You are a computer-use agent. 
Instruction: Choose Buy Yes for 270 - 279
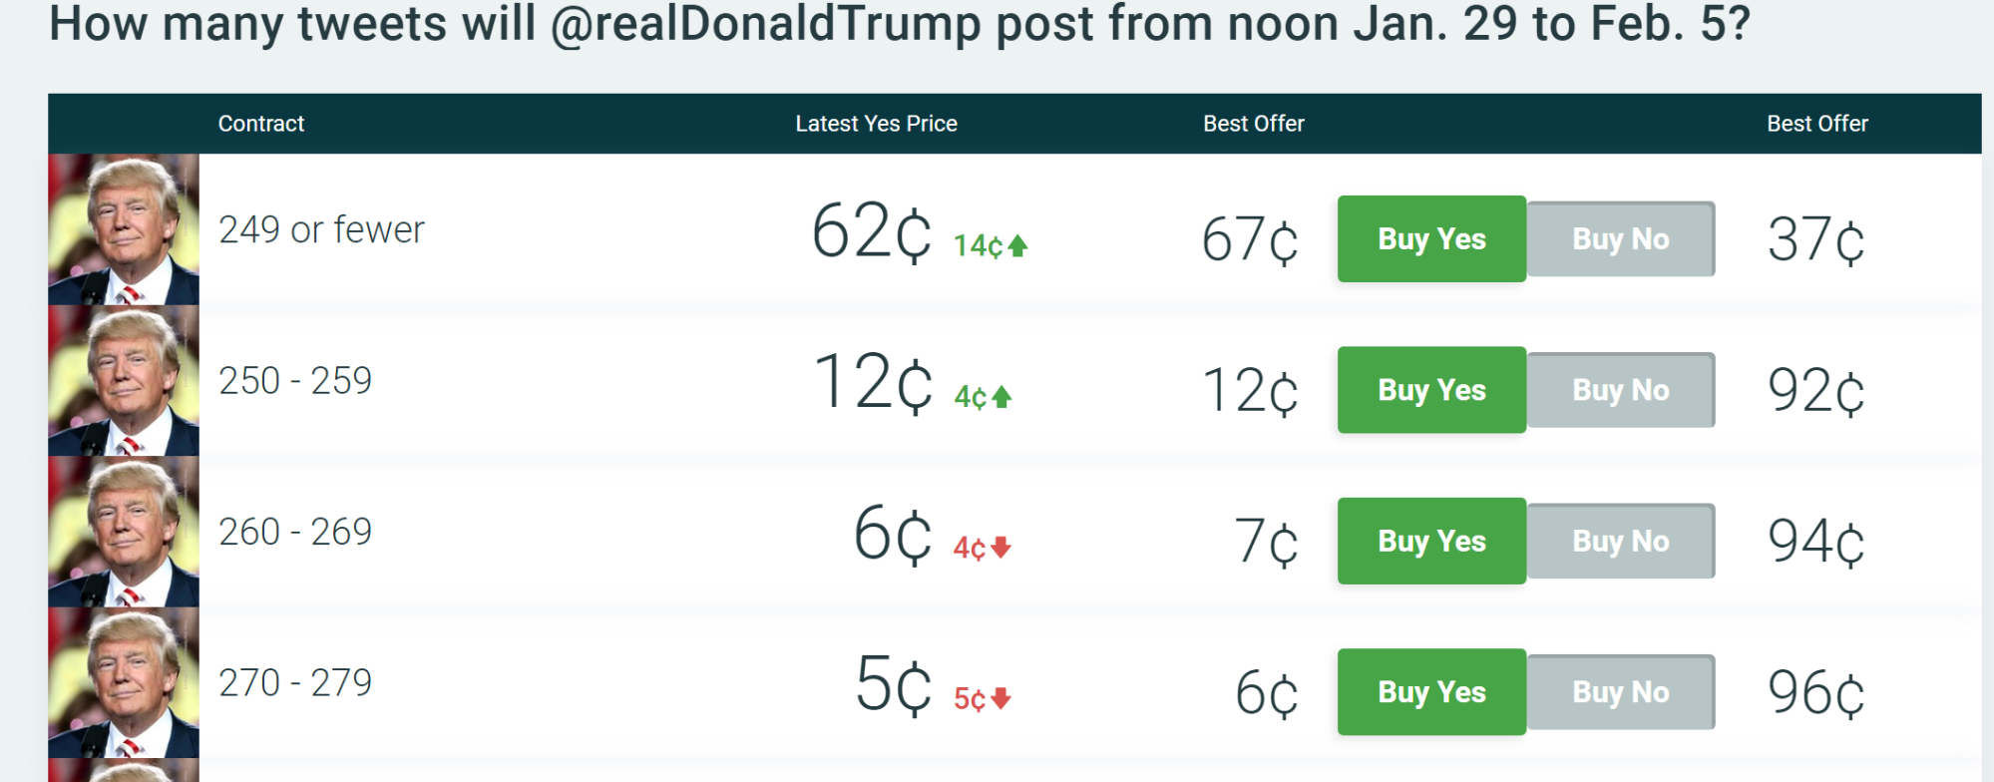pos(1431,692)
